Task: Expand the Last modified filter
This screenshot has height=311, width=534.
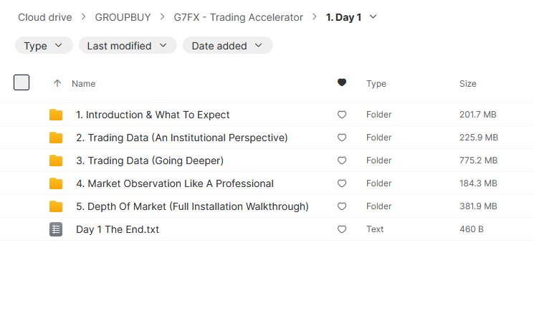Action: 128,46
